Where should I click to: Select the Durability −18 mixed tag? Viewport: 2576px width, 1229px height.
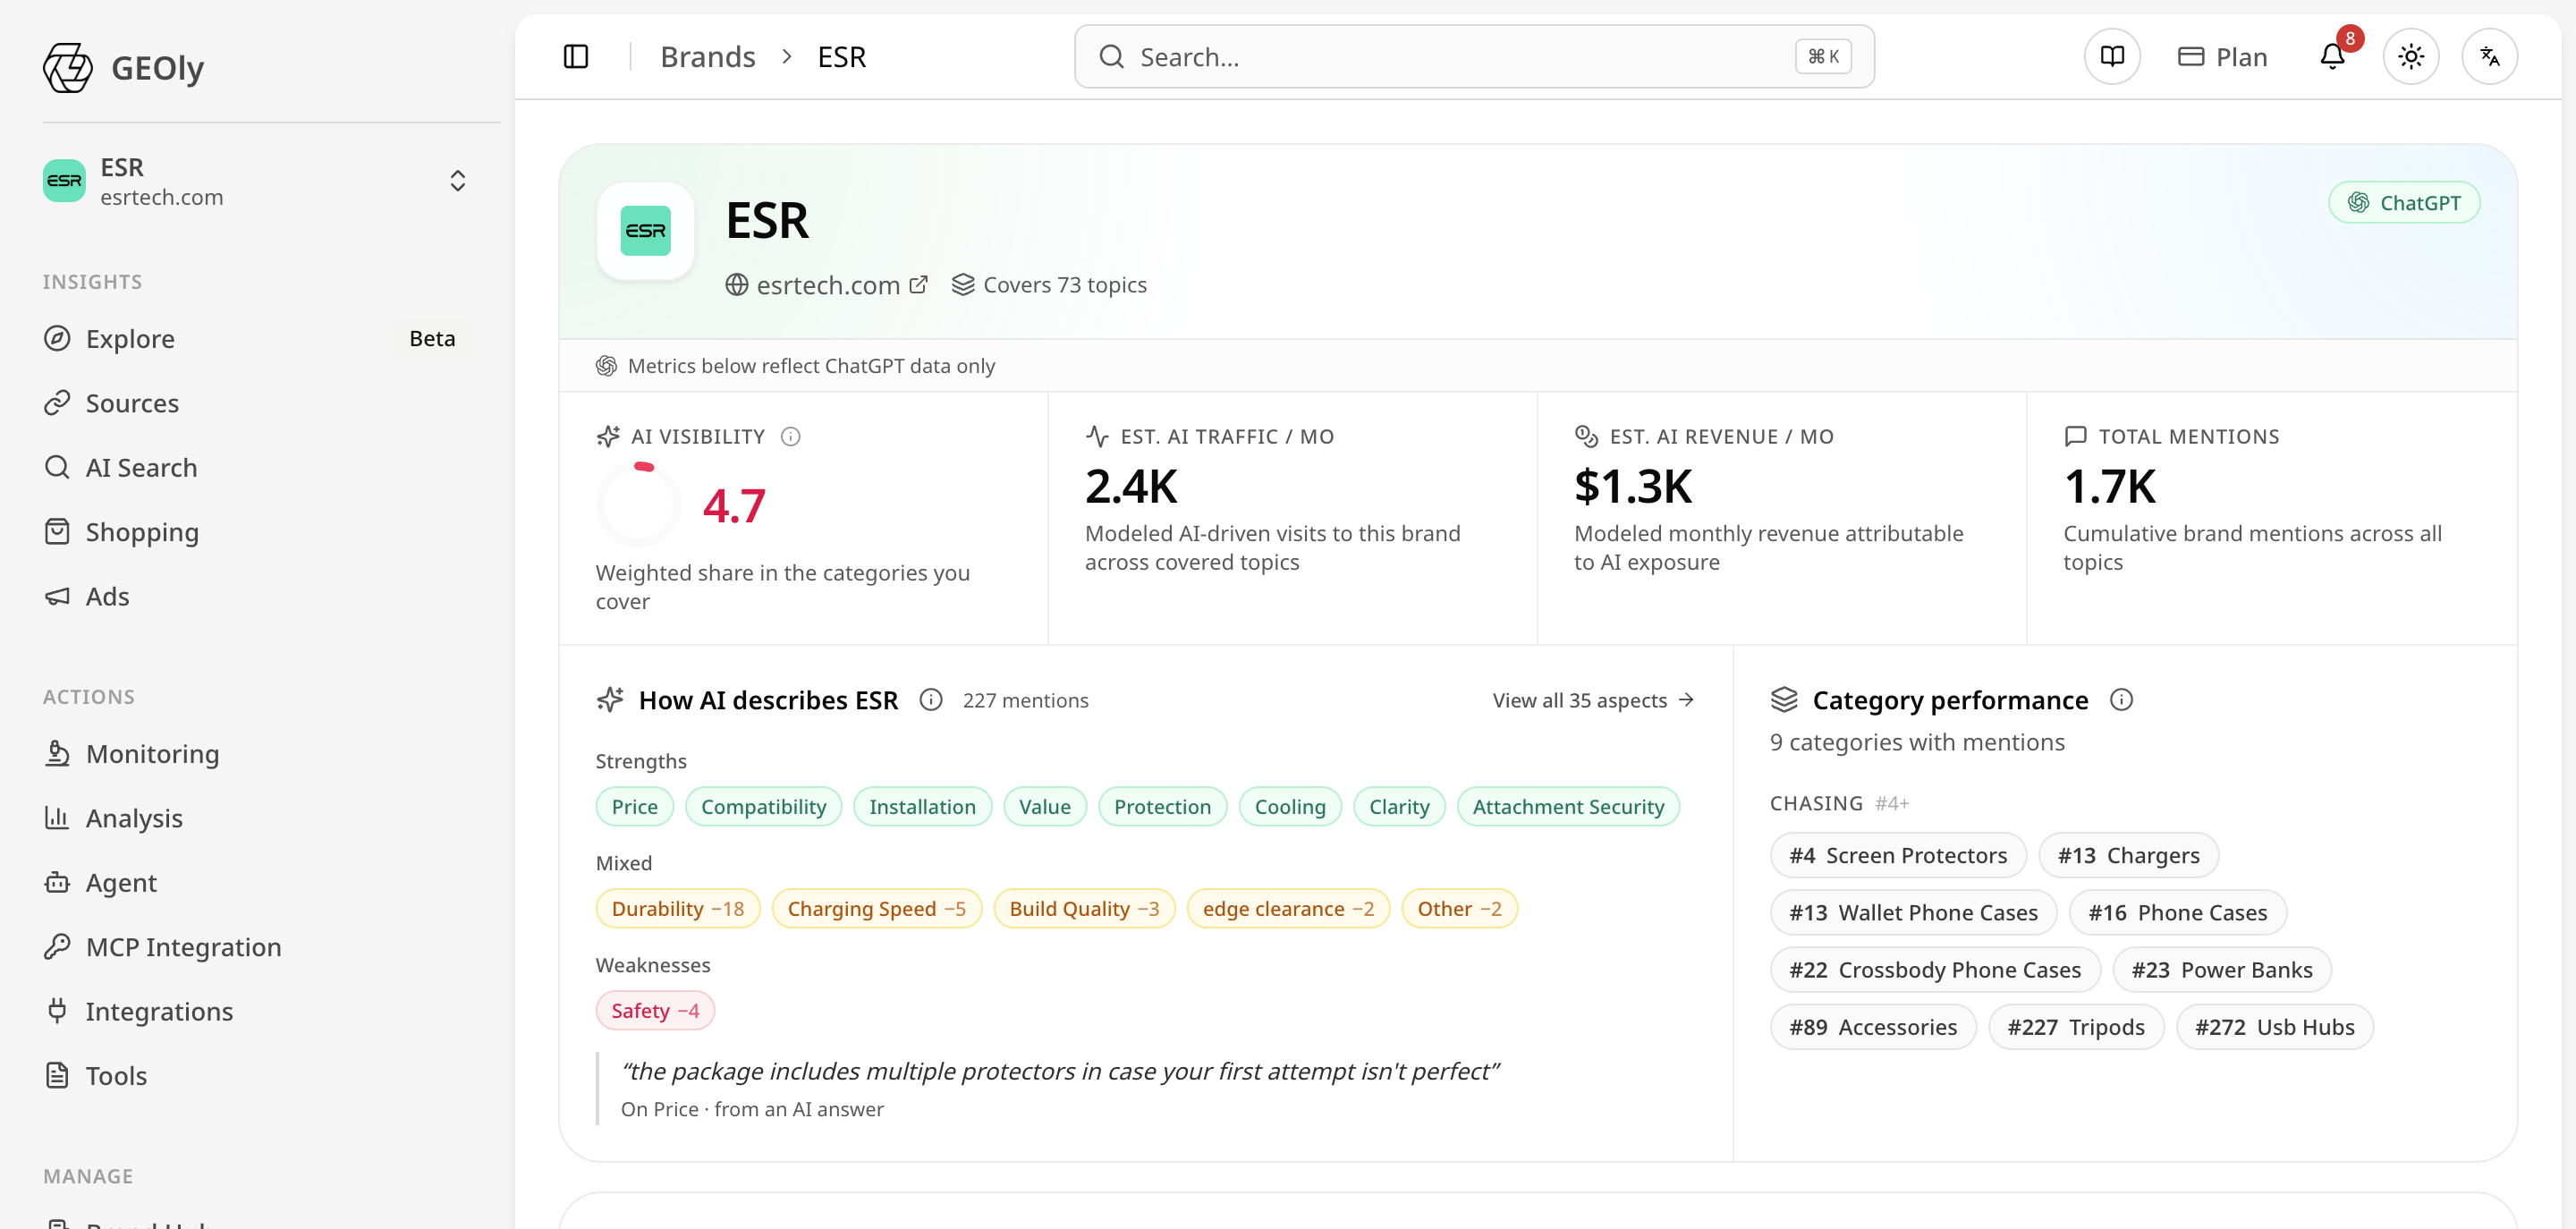click(x=678, y=908)
